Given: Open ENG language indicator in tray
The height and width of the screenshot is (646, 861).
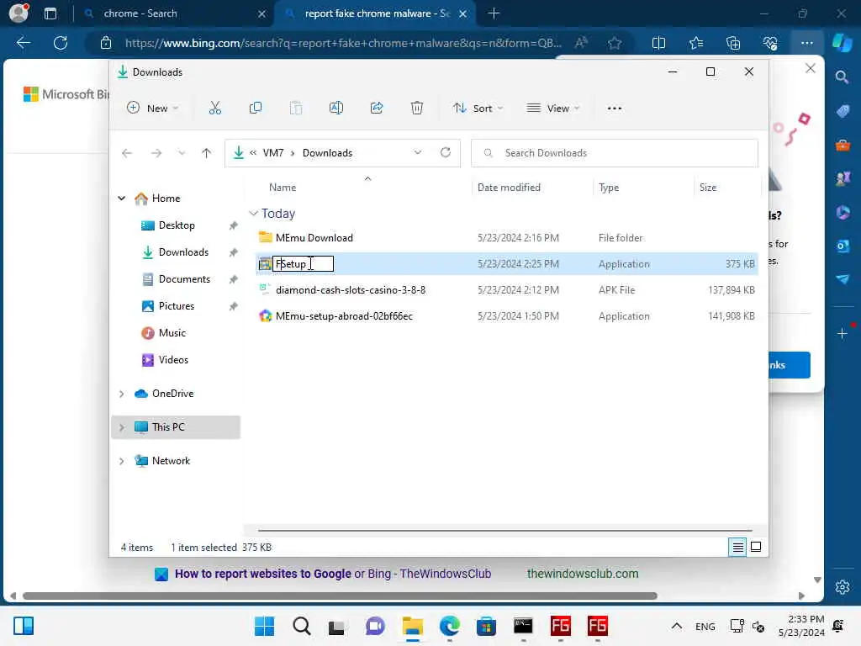Looking at the screenshot, I should [705, 627].
